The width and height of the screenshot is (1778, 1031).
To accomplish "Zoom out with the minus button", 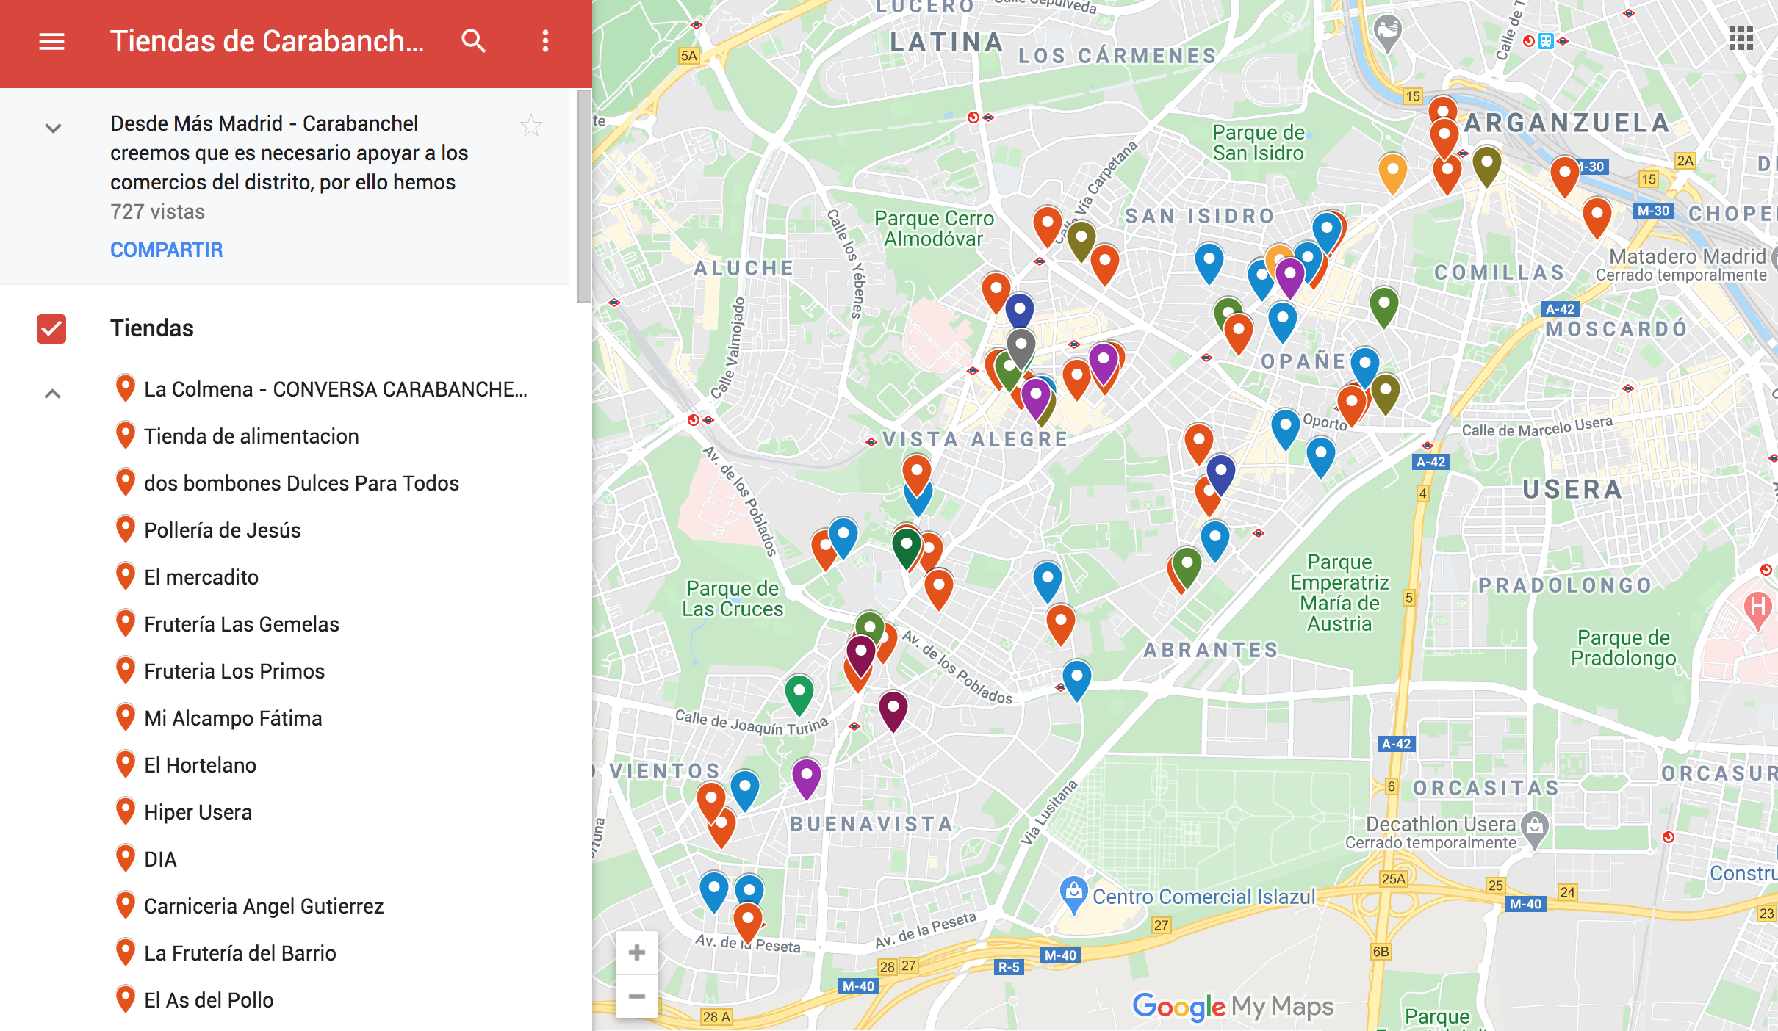I will 637,996.
